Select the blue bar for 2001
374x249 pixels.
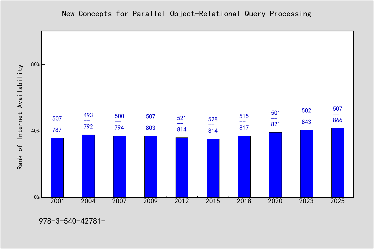tap(57, 168)
